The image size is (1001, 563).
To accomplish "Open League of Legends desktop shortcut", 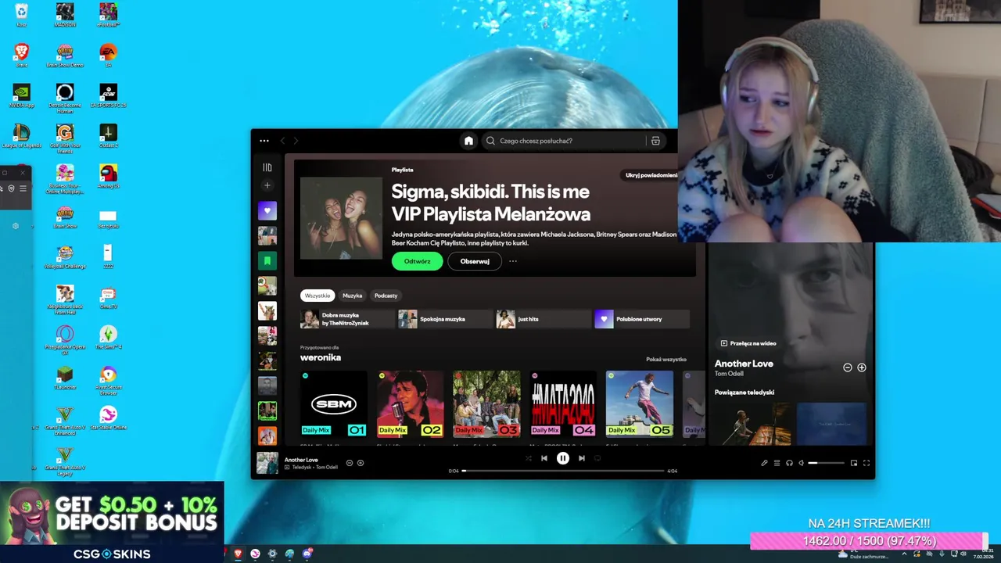I will pos(22,136).
